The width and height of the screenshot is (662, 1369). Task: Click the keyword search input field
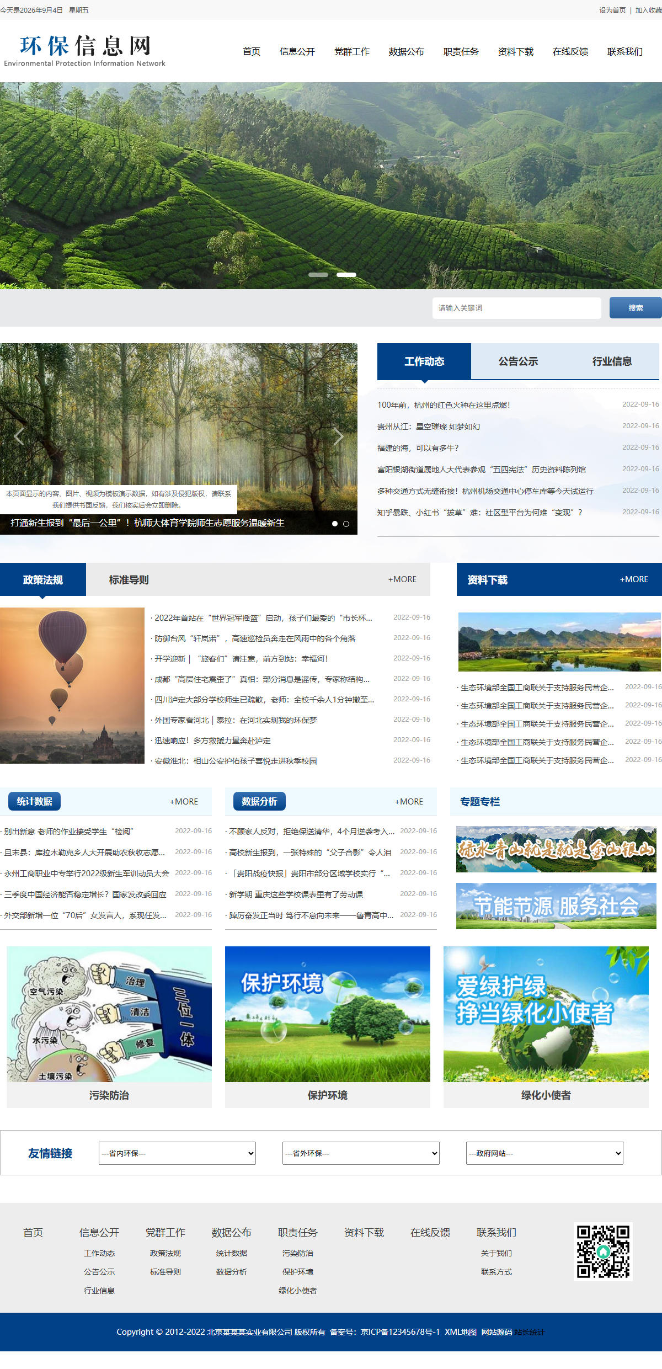point(517,308)
